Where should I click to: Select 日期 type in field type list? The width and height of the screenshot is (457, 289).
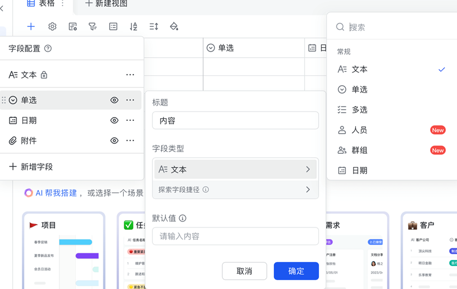click(392, 170)
